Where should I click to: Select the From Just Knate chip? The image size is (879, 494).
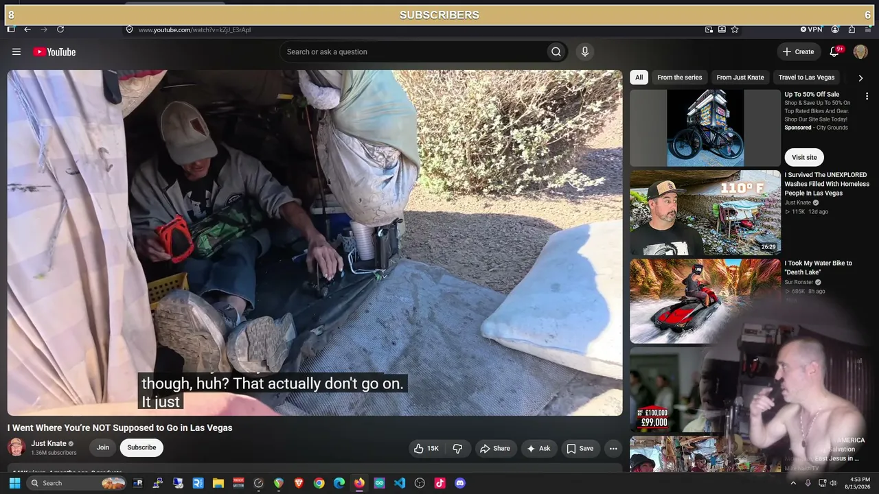coord(740,78)
